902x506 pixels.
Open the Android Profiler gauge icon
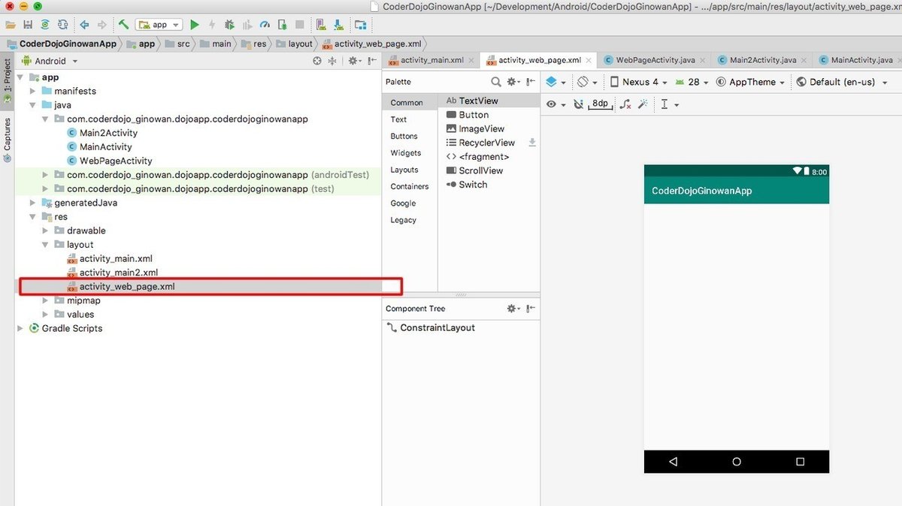[x=264, y=25]
